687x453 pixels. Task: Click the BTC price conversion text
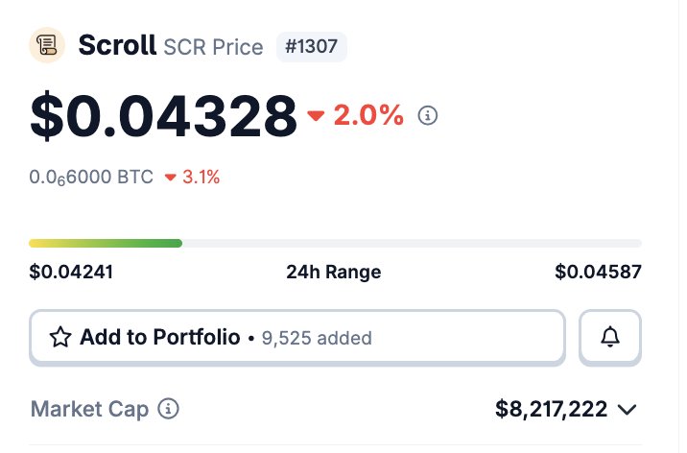[91, 178]
